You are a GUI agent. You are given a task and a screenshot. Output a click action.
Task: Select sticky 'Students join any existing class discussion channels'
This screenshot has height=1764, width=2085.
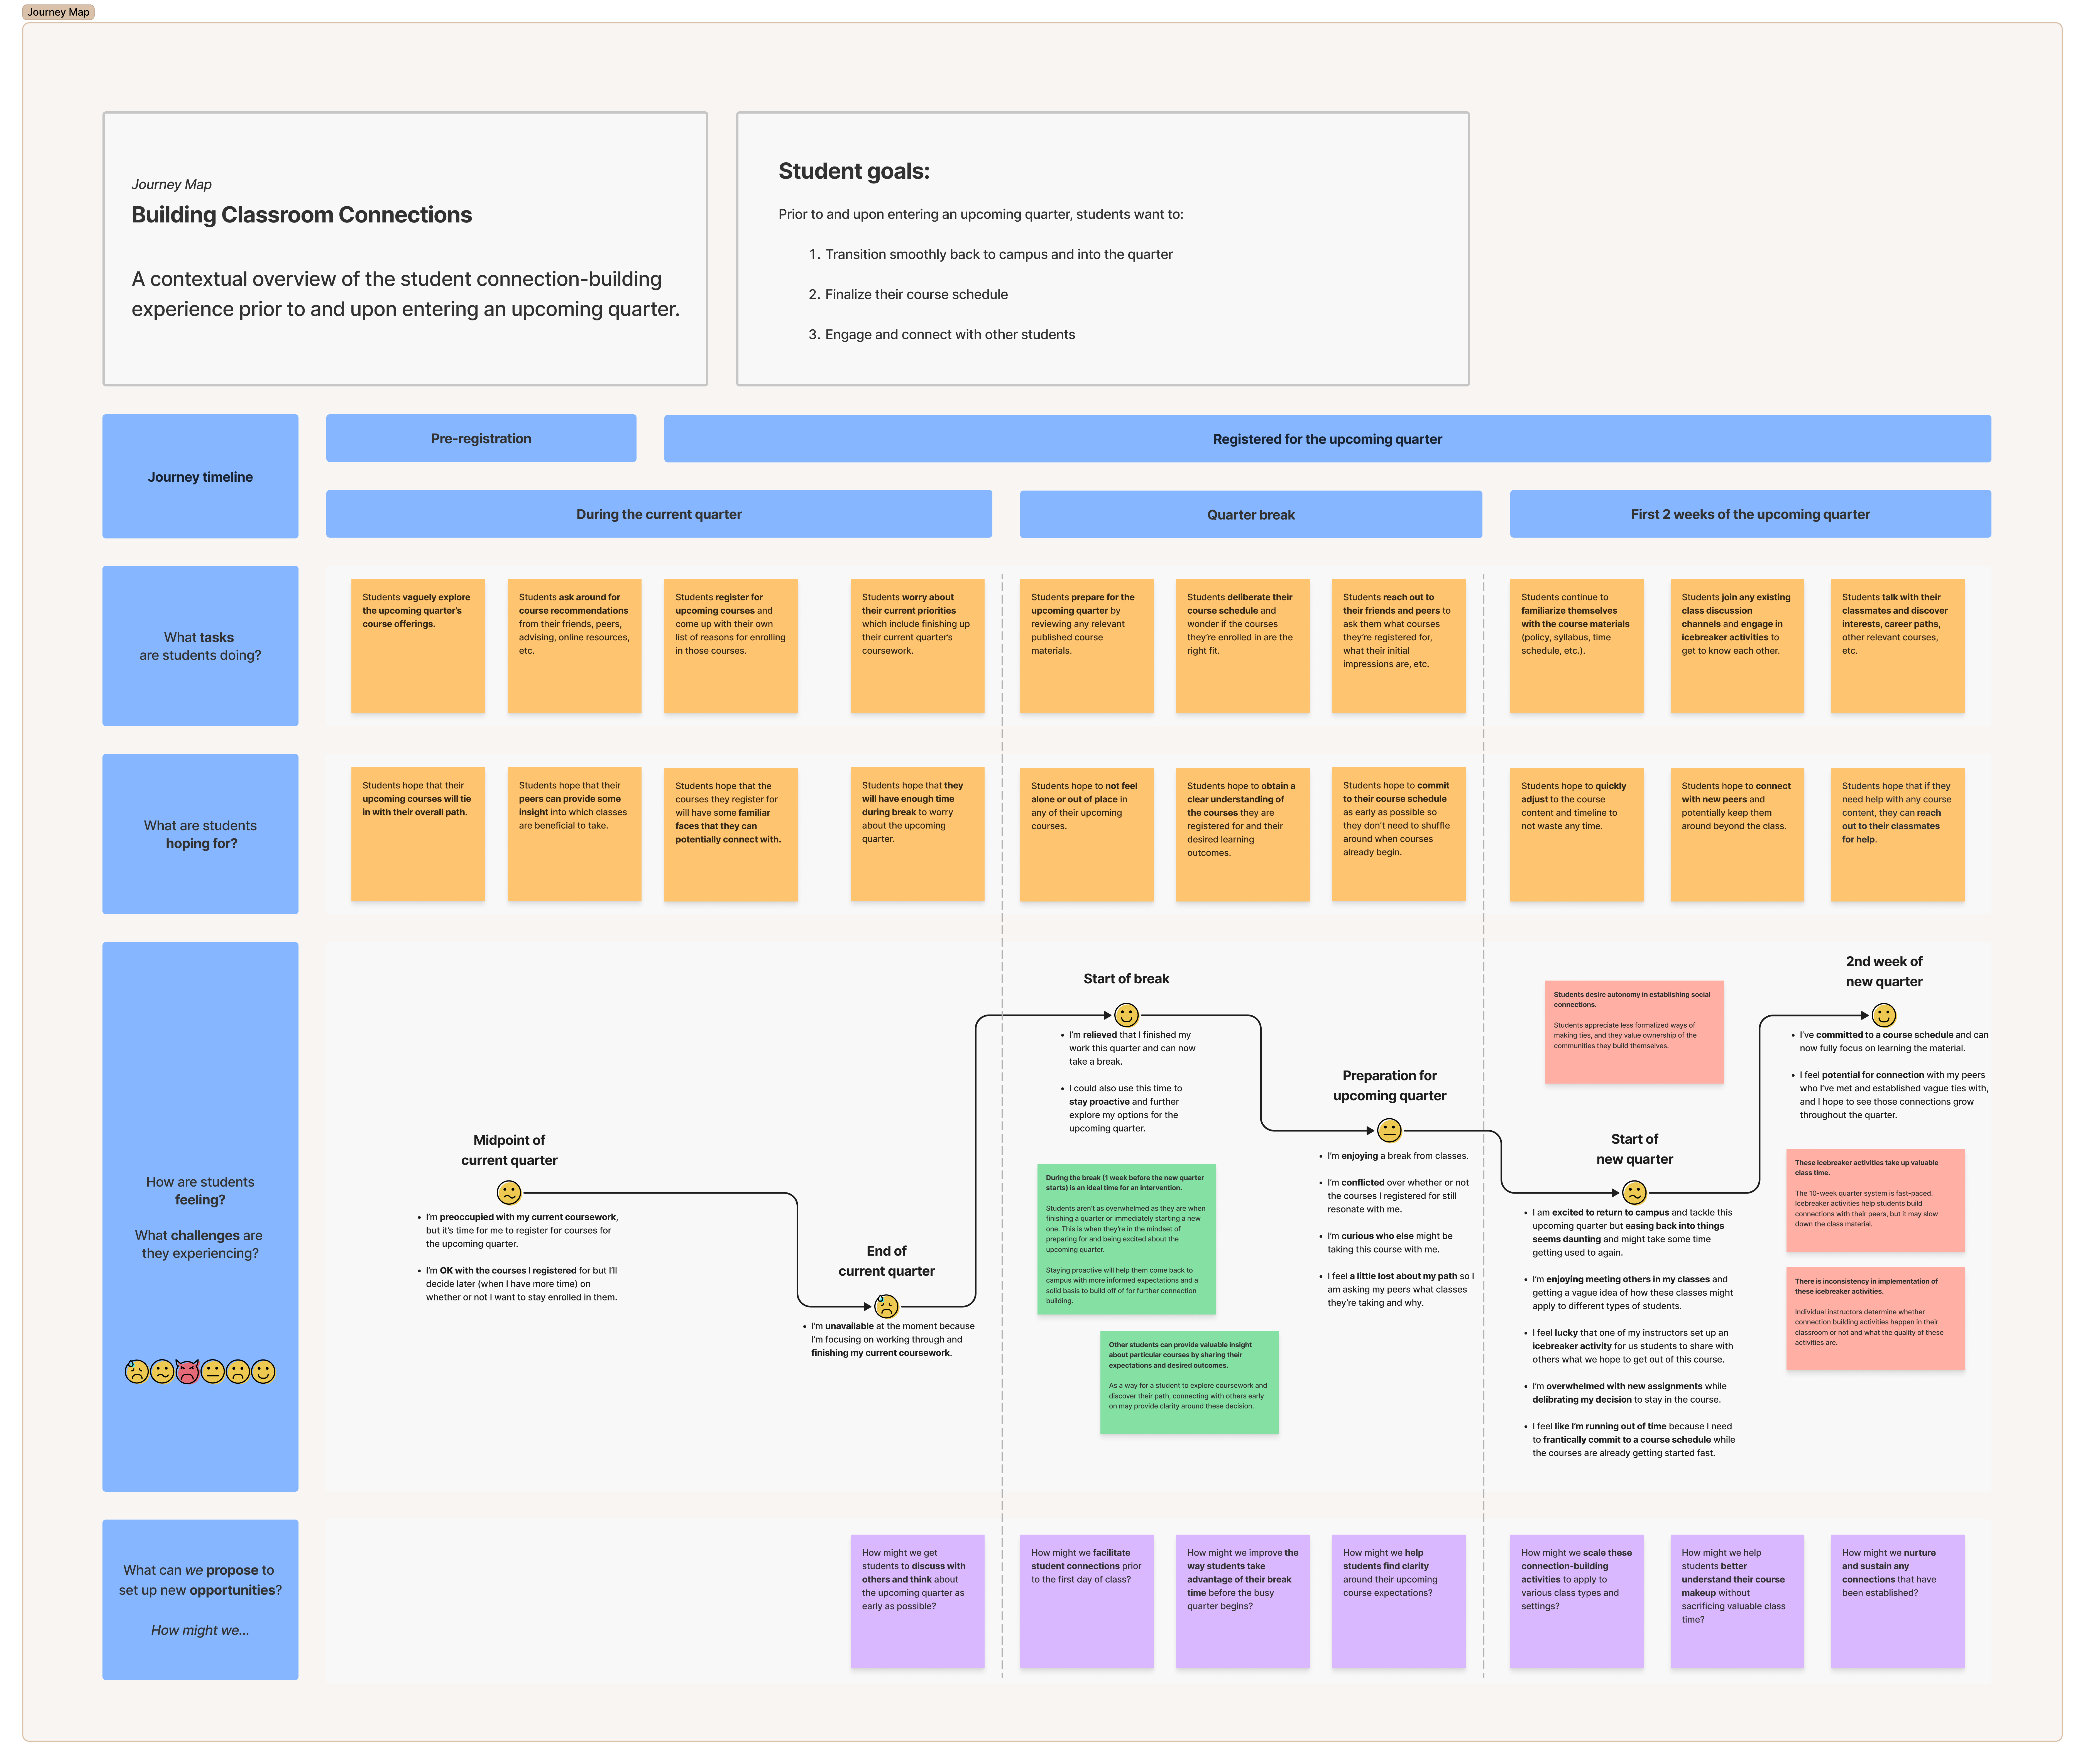pyautogui.click(x=1737, y=646)
